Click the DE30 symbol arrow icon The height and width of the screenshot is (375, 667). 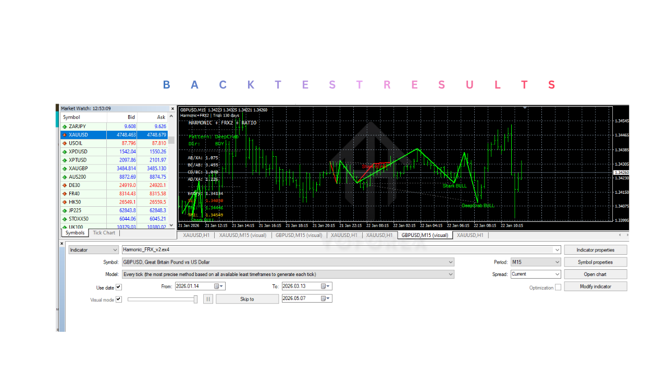point(65,185)
